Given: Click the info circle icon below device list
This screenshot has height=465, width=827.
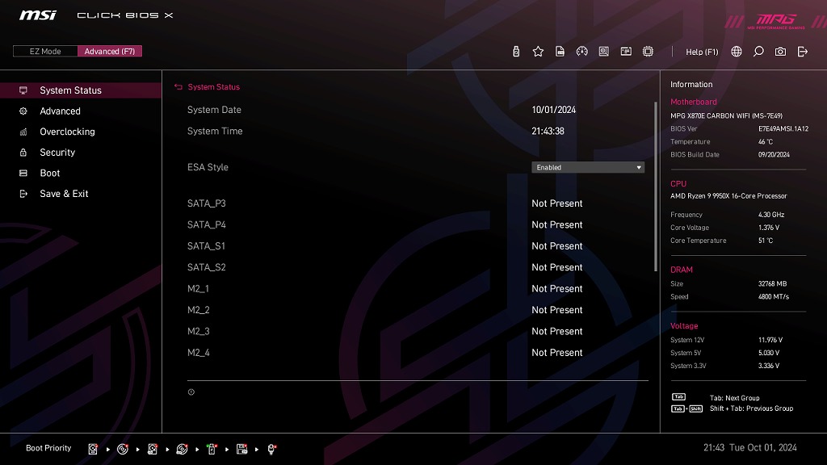Looking at the screenshot, I should [191, 392].
